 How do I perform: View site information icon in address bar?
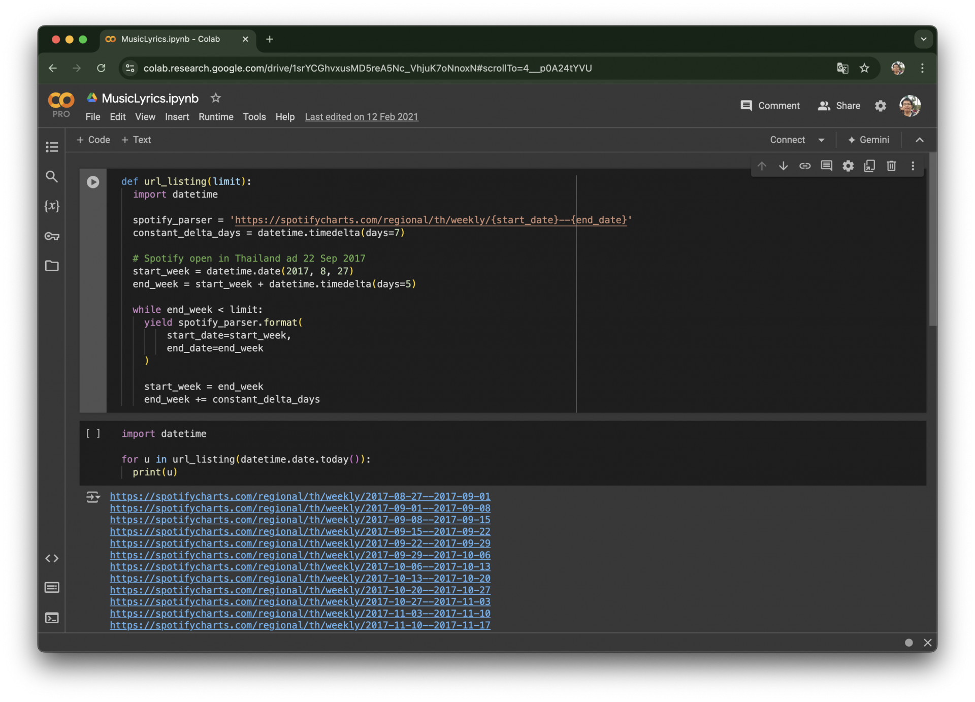coord(130,68)
